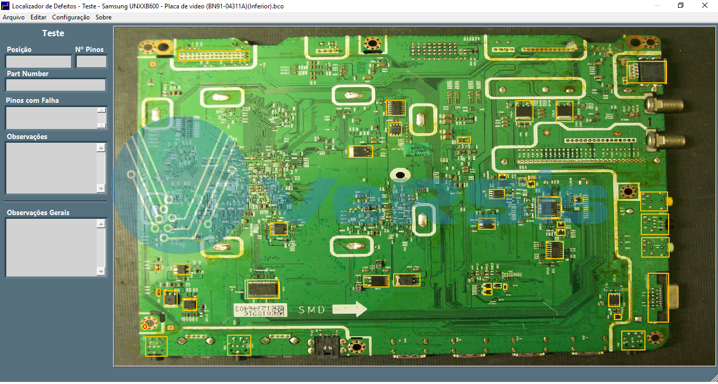Click inside the Observações text area
Viewport: 718px width, 384px height.
pyautogui.click(x=51, y=168)
